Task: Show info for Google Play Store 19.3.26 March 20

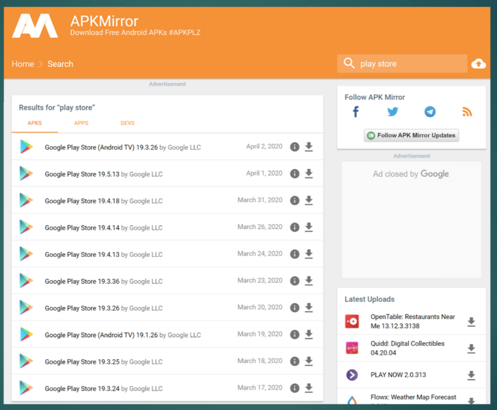Action: [295, 307]
